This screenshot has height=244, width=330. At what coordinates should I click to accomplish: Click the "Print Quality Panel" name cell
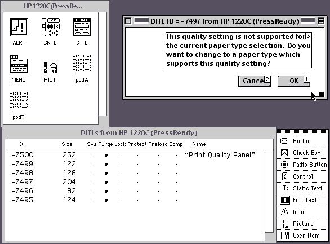[220, 155]
